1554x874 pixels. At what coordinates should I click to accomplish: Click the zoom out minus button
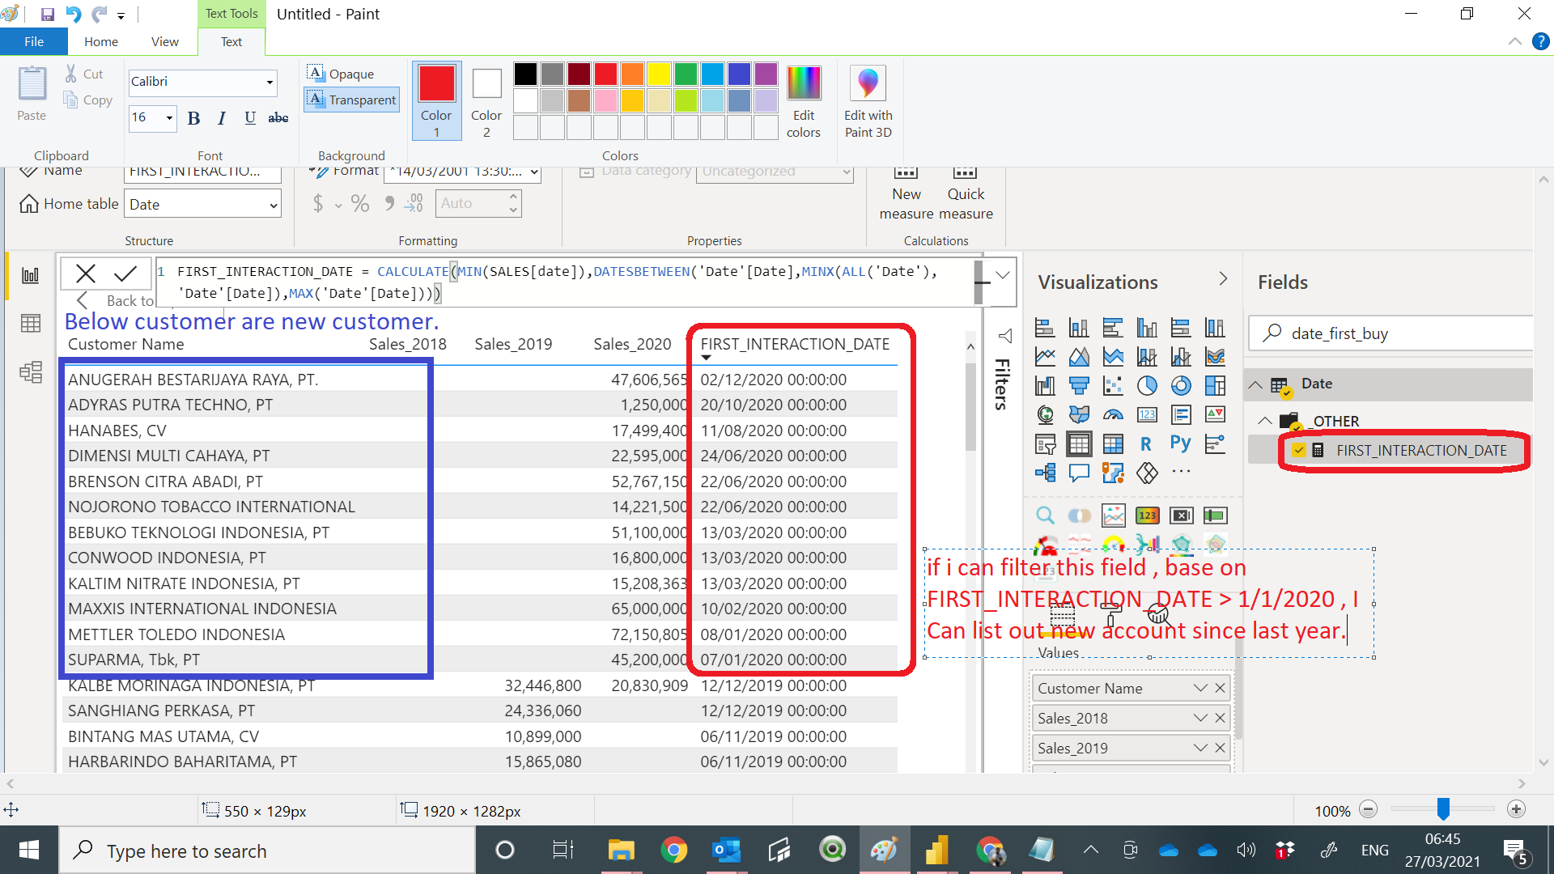pyautogui.click(x=1369, y=809)
